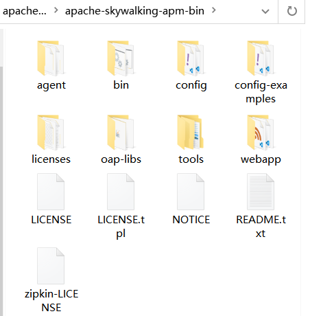Click the 'config' folder name label

pos(191,86)
